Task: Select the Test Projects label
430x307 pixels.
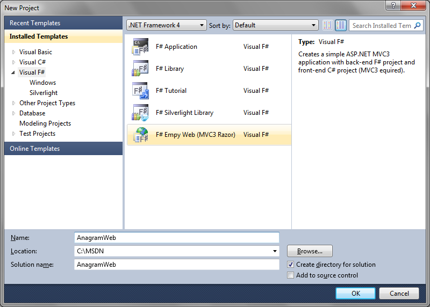Action: click(x=37, y=134)
